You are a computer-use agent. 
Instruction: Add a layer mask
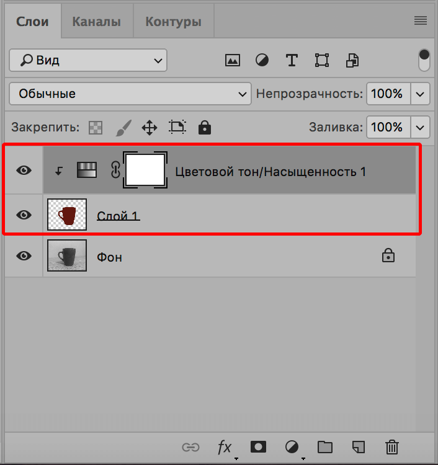pyautogui.click(x=258, y=446)
